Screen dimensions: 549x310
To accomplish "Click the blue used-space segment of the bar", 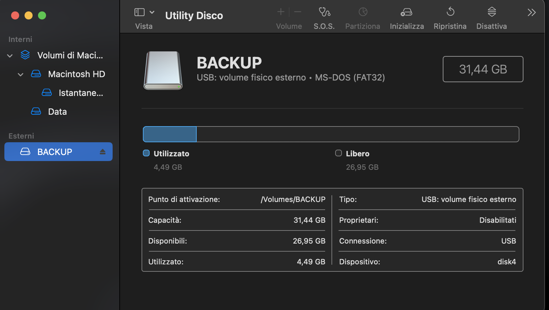I will pos(169,134).
